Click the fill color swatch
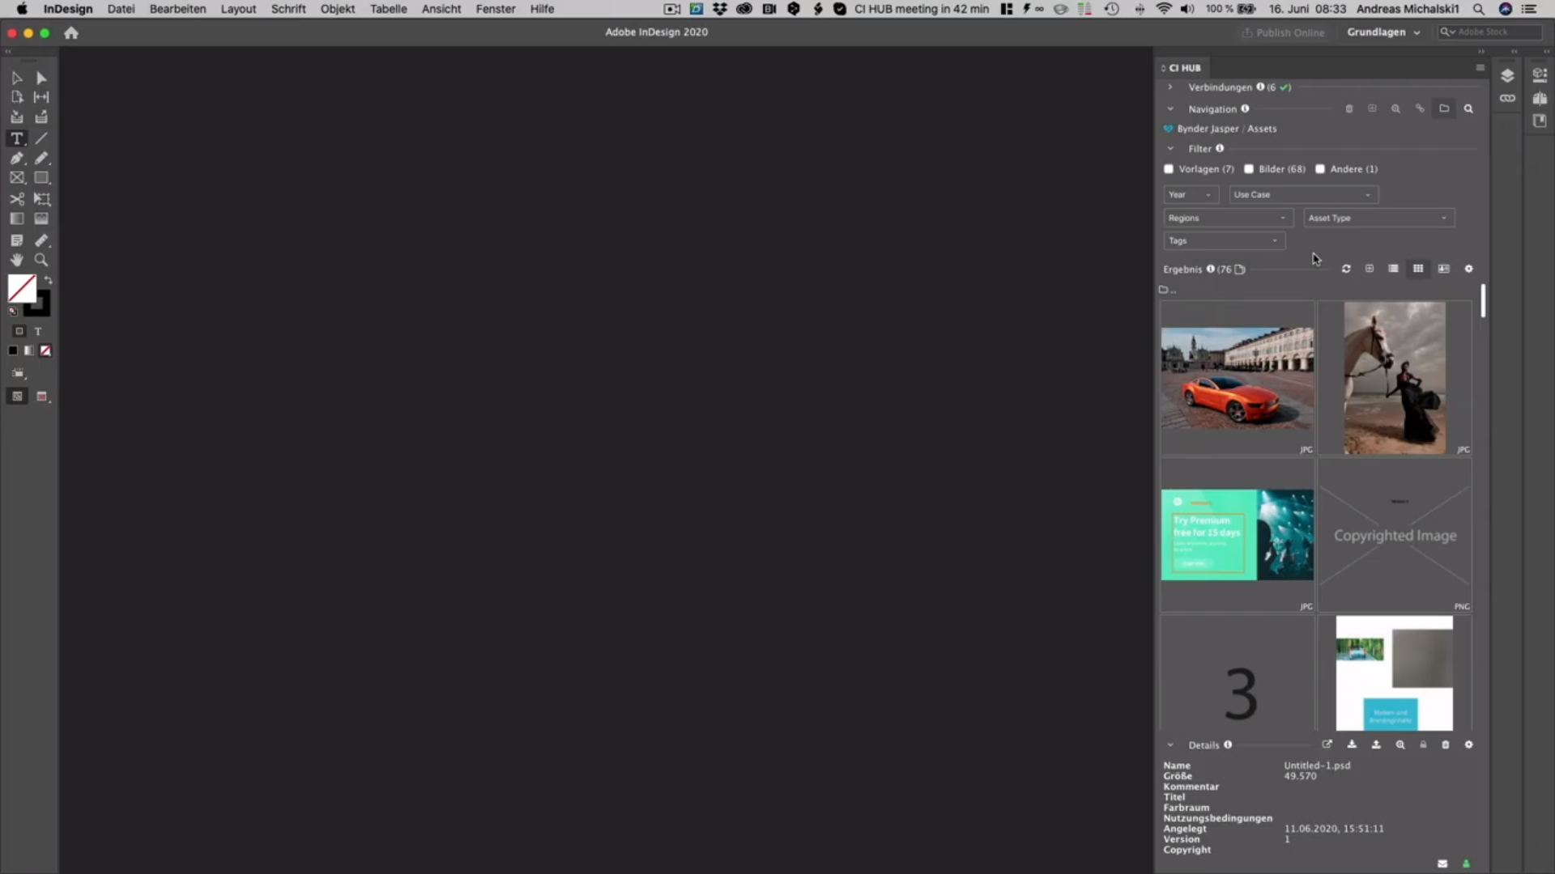1555x874 pixels. [22, 288]
